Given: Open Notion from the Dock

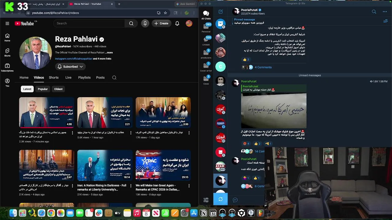Looking at the screenshot, I should coord(203,213).
